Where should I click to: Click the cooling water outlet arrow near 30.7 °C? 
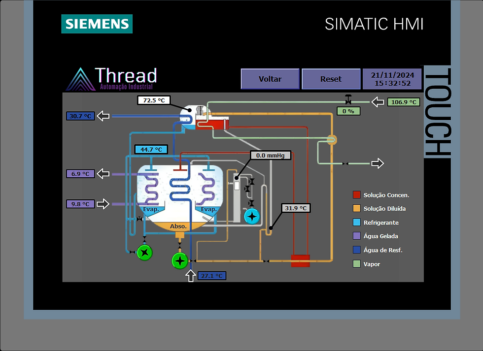coord(103,116)
